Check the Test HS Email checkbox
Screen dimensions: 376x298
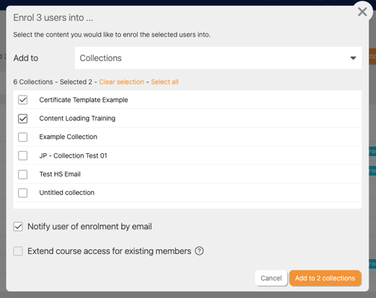point(22,174)
